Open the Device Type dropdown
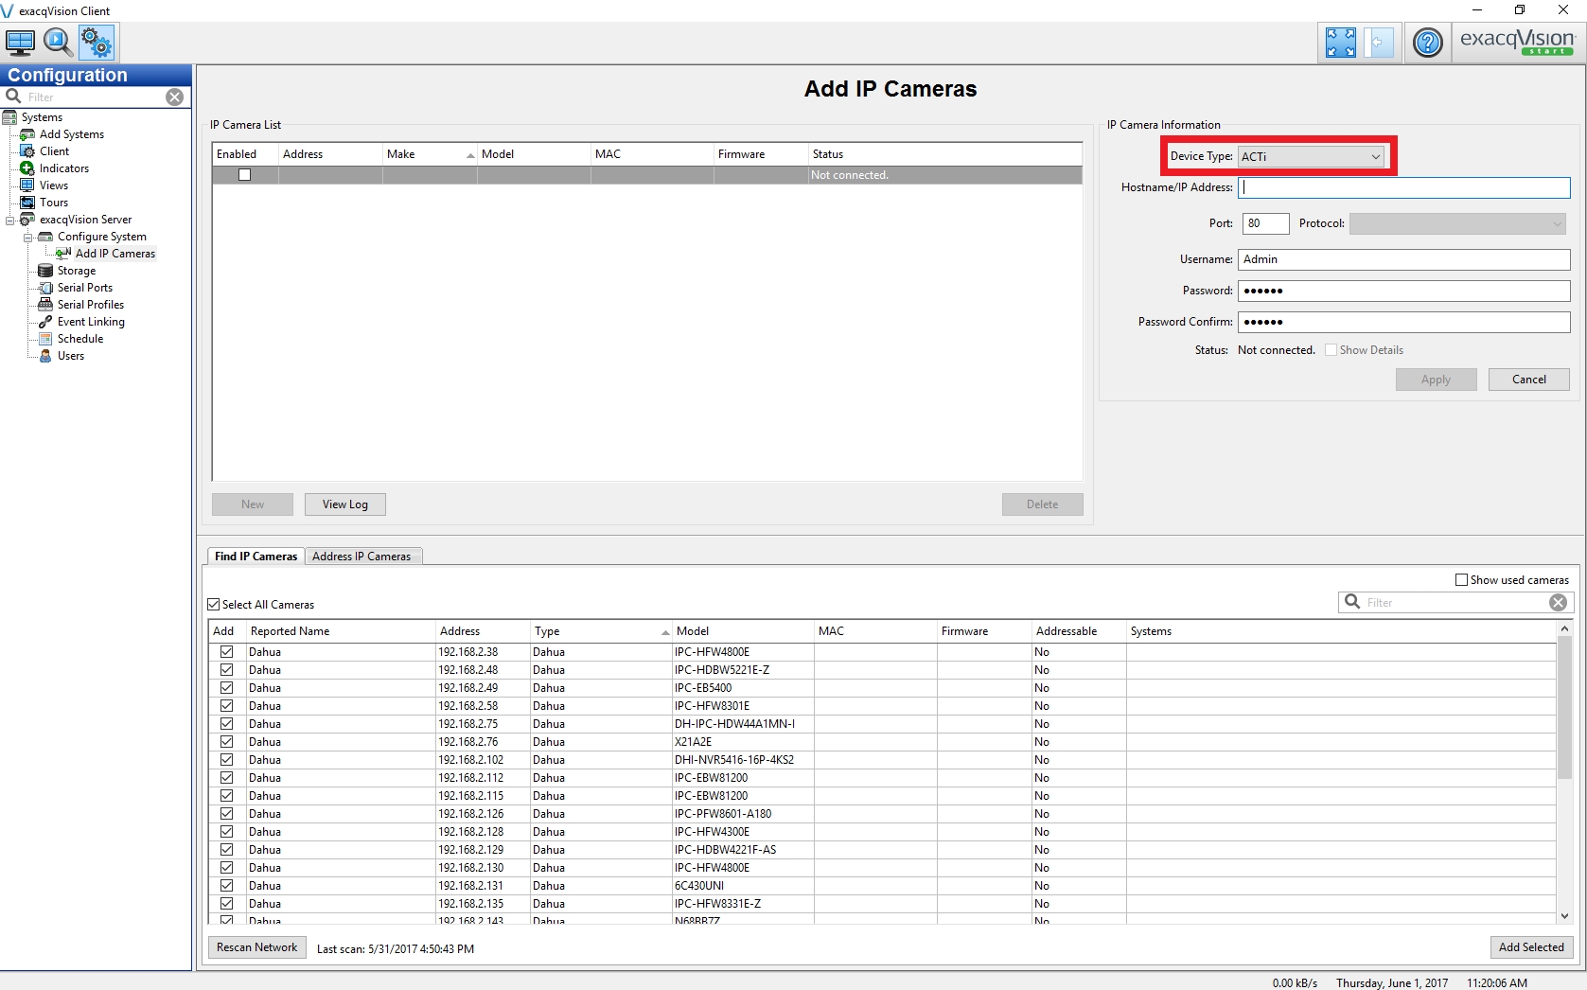The height and width of the screenshot is (990, 1587). click(x=1311, y=157)
